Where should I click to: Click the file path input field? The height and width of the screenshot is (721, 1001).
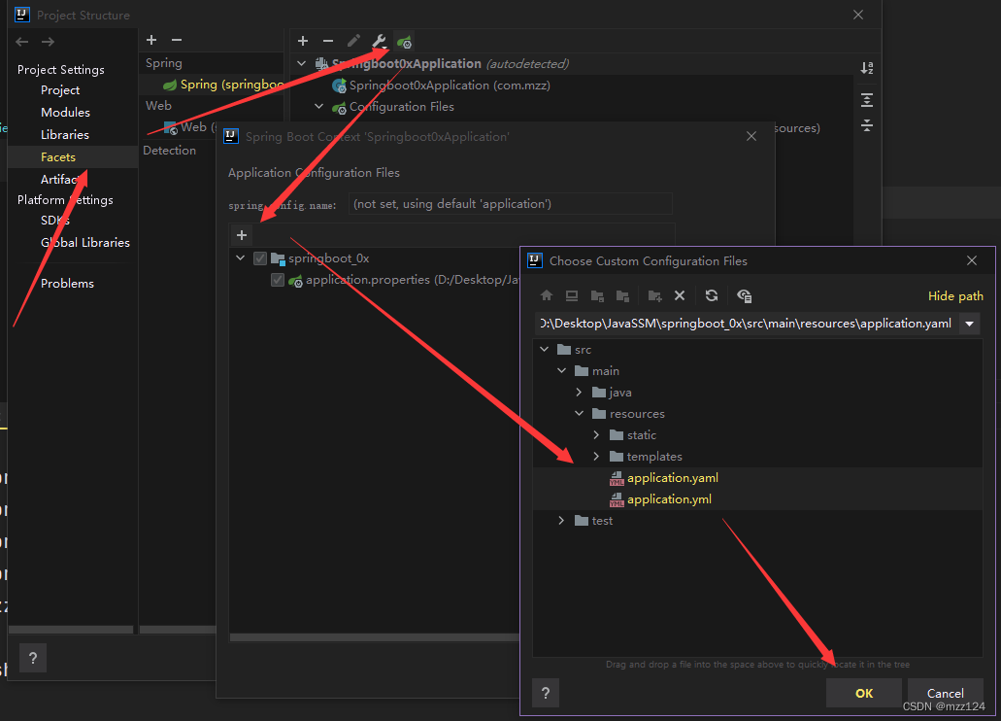point(745,324)
